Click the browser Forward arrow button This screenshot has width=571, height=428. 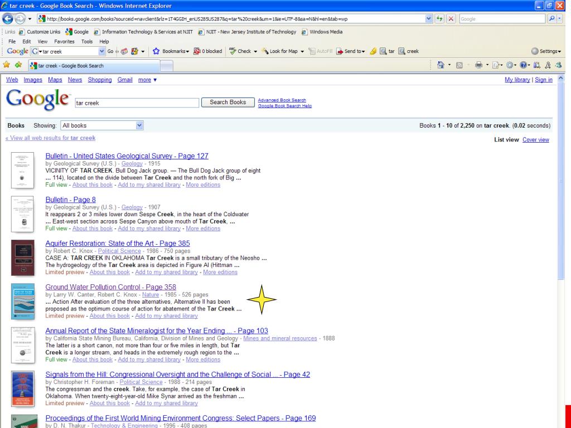20,18
